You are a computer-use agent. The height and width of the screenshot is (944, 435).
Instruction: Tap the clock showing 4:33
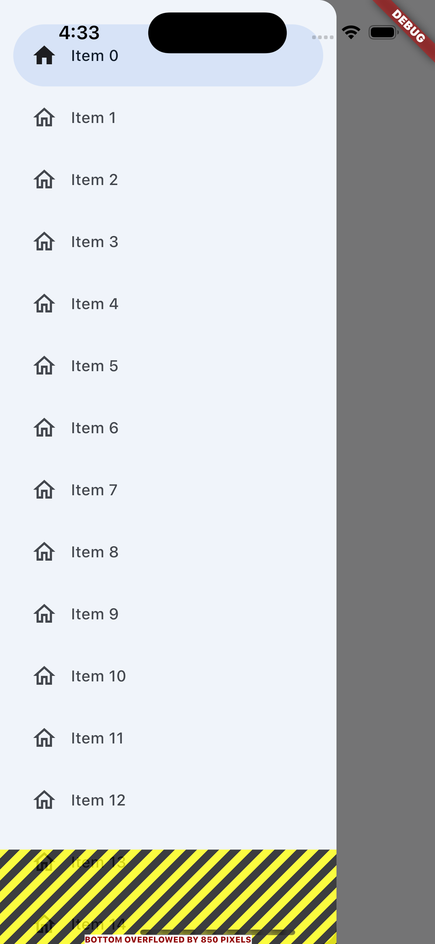[x=79, y=33]
